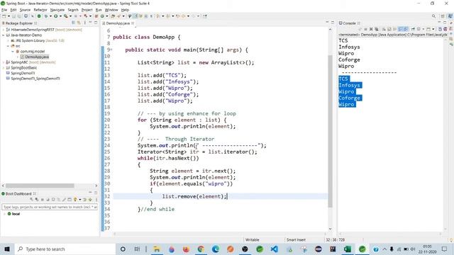Click the Boot Dashboard filter text field
The height and width of the screenshot is (255, 454).
50,207
